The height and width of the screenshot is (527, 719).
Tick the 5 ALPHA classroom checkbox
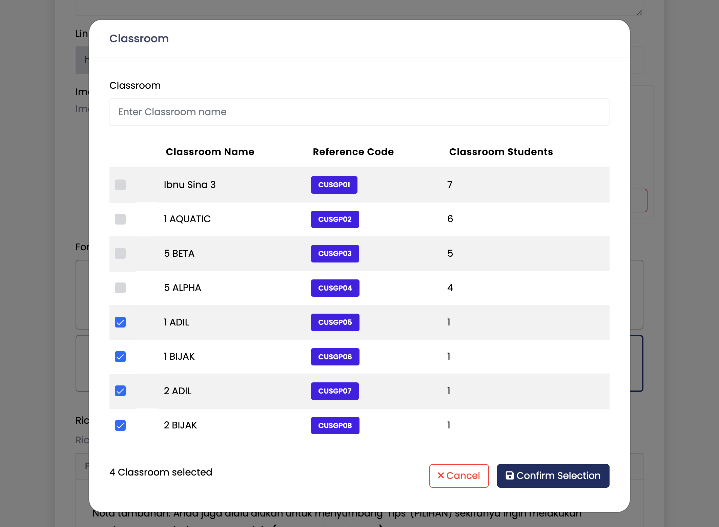click(x=120, y=288)
